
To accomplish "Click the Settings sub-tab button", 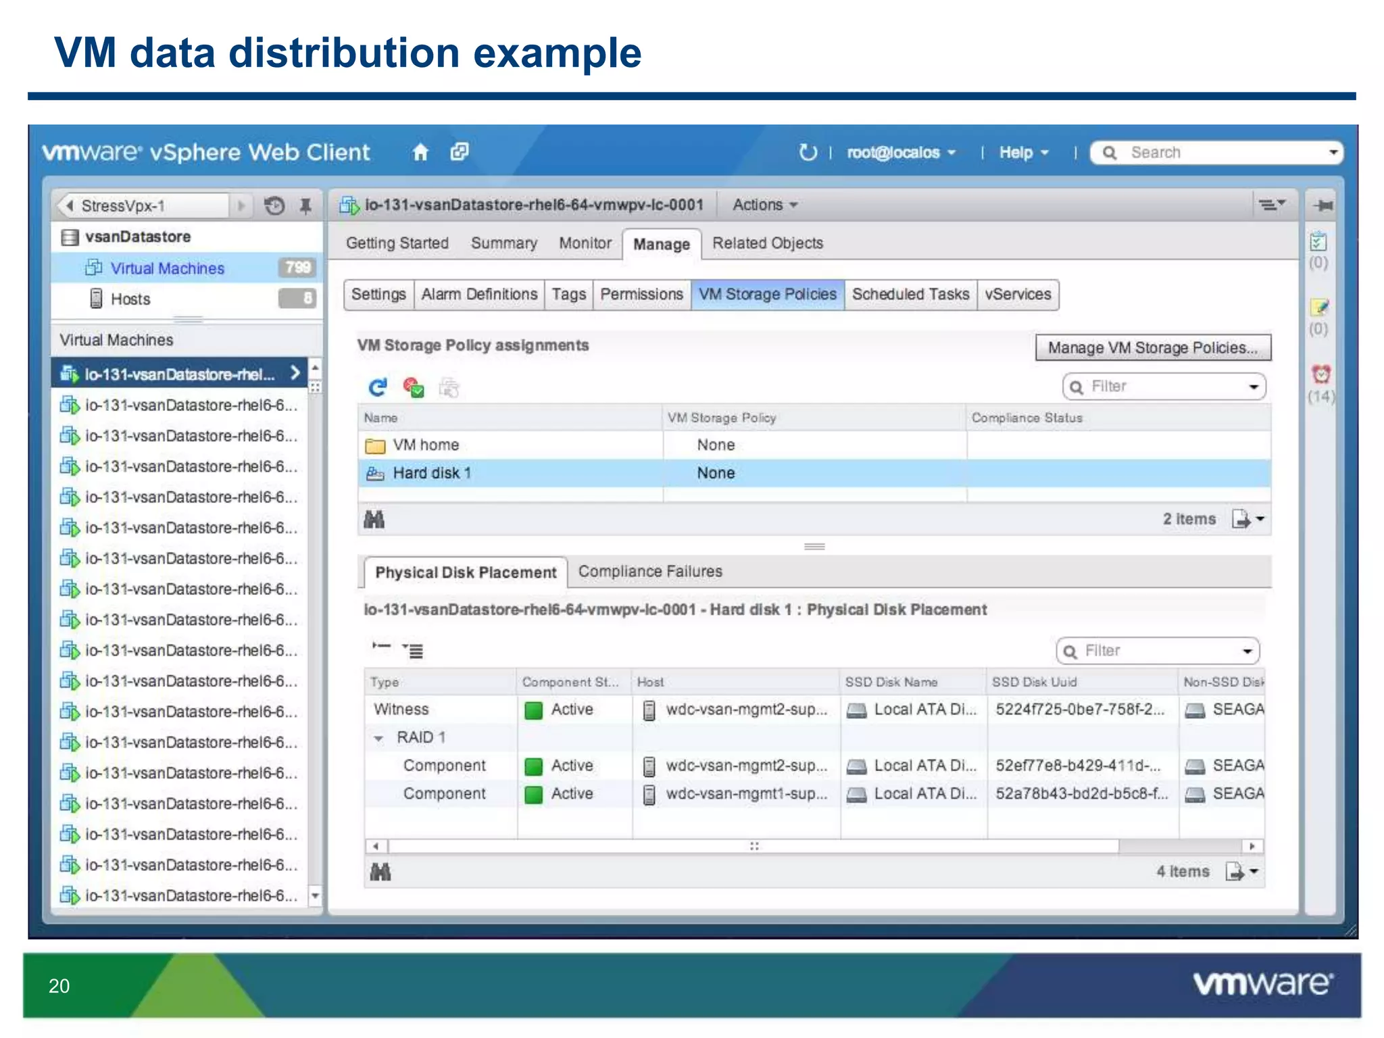I will (378, 295).
